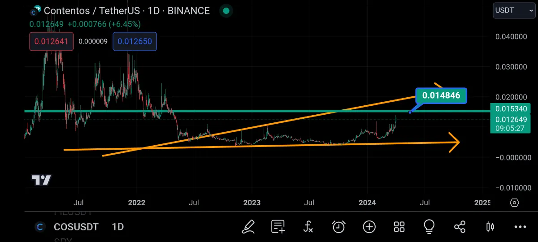The height and width of the screenshot is (242, 538).
Task: Open the COSUSDT symbol selector
Action: [76, 227]
